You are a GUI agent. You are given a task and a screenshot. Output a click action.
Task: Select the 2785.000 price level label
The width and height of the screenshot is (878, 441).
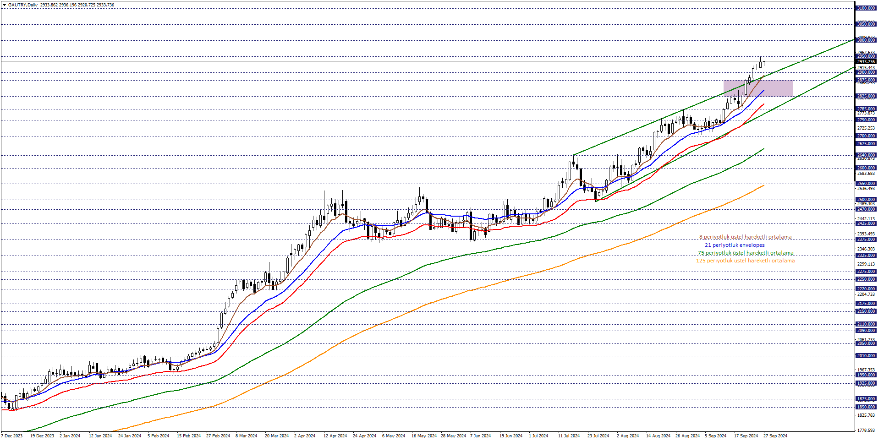click(866, 109)
